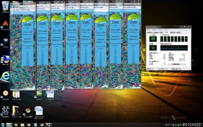Screen dimensions: 203x127
Task: Open the 檢視 (View) menu in Task Manager
Action: [x=161, y=30]
